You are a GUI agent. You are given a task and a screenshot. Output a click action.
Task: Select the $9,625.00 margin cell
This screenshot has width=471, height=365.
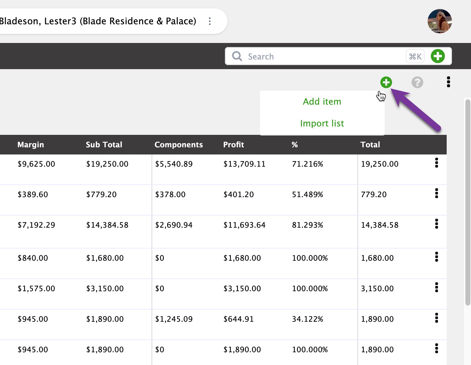pyautogui.click(x=36, y=164)
